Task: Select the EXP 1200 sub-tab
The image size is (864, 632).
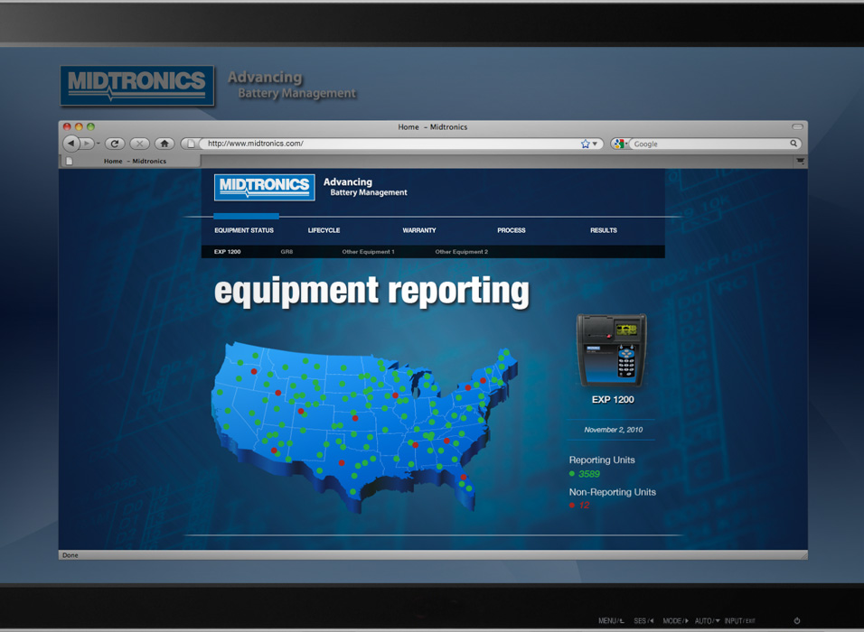Action: click(x=228, y=252)
